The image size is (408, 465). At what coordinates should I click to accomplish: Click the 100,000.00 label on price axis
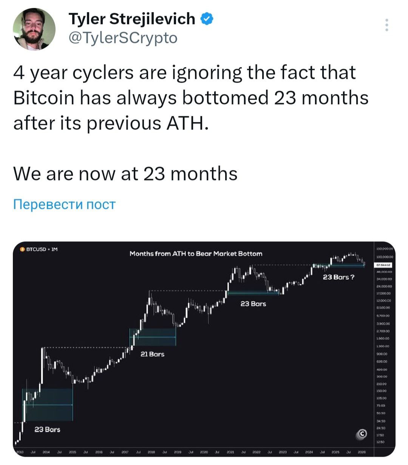point(385,257)
